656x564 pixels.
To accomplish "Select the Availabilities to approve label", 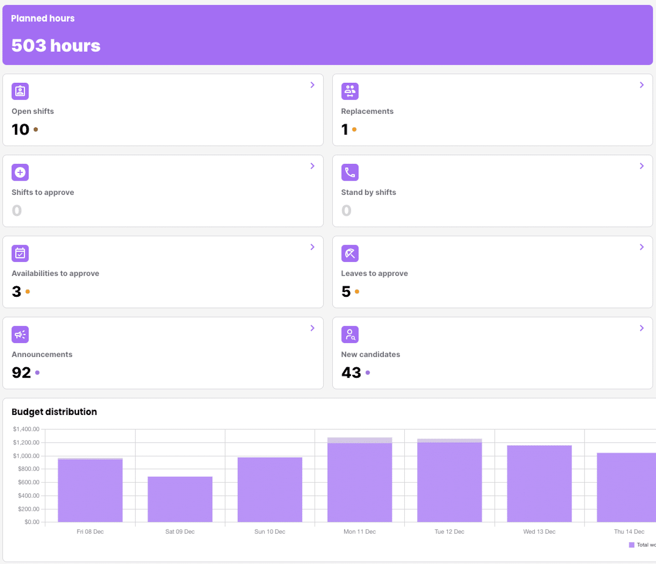I will (x=55, y=273).
